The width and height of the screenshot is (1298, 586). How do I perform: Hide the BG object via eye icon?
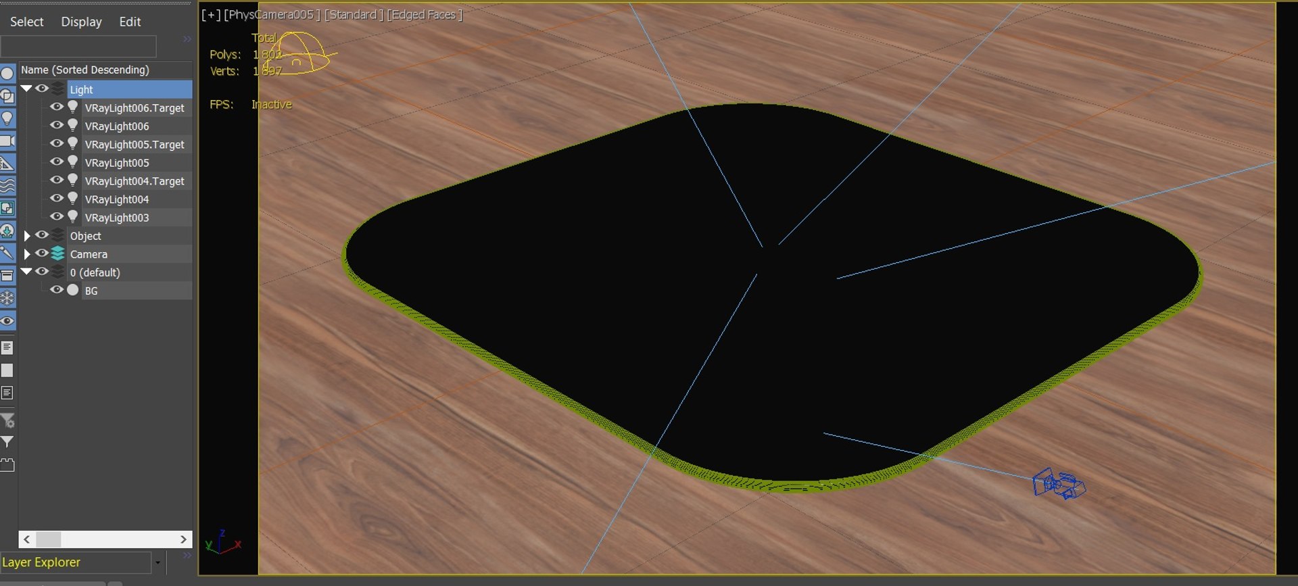pyautogui.click(x=57, y=290)
